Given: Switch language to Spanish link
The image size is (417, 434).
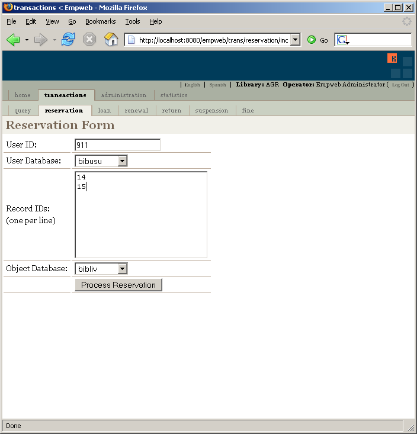Looking at the screenshot, I should click(x=217, y=85).
